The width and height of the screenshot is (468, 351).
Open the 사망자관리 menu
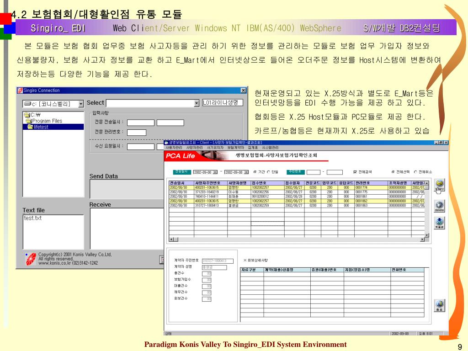[194, 148]
